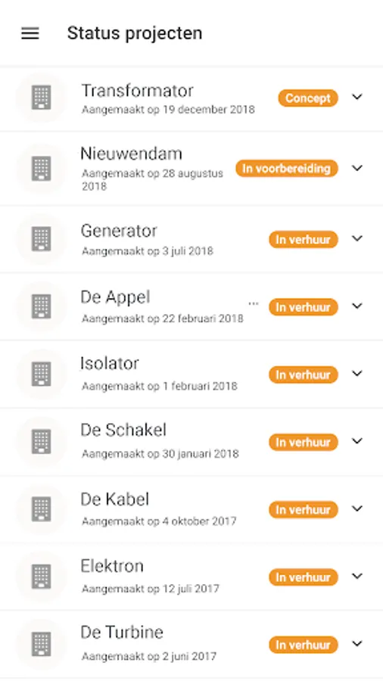Tap the building icon beside Nieuwendam
The image size is (383, 681).
coord(42,169)
